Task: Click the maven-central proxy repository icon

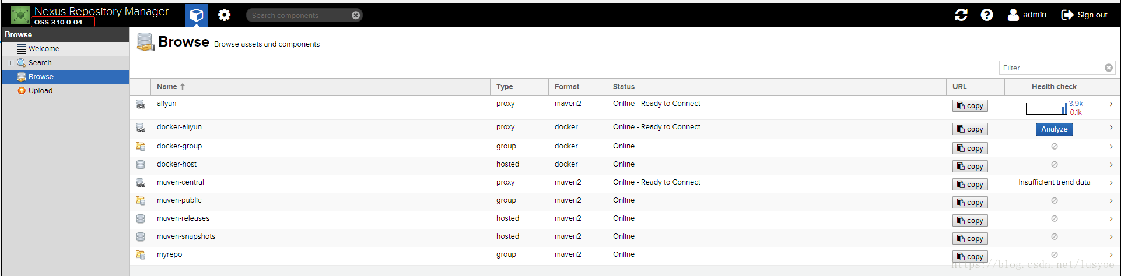Action: point(141,183)
